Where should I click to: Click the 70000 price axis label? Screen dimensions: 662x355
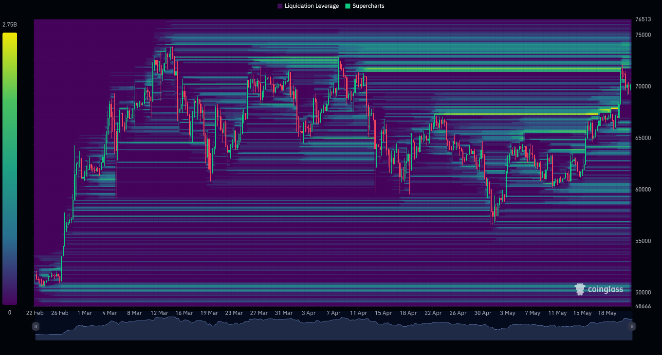tap(643, 87)
